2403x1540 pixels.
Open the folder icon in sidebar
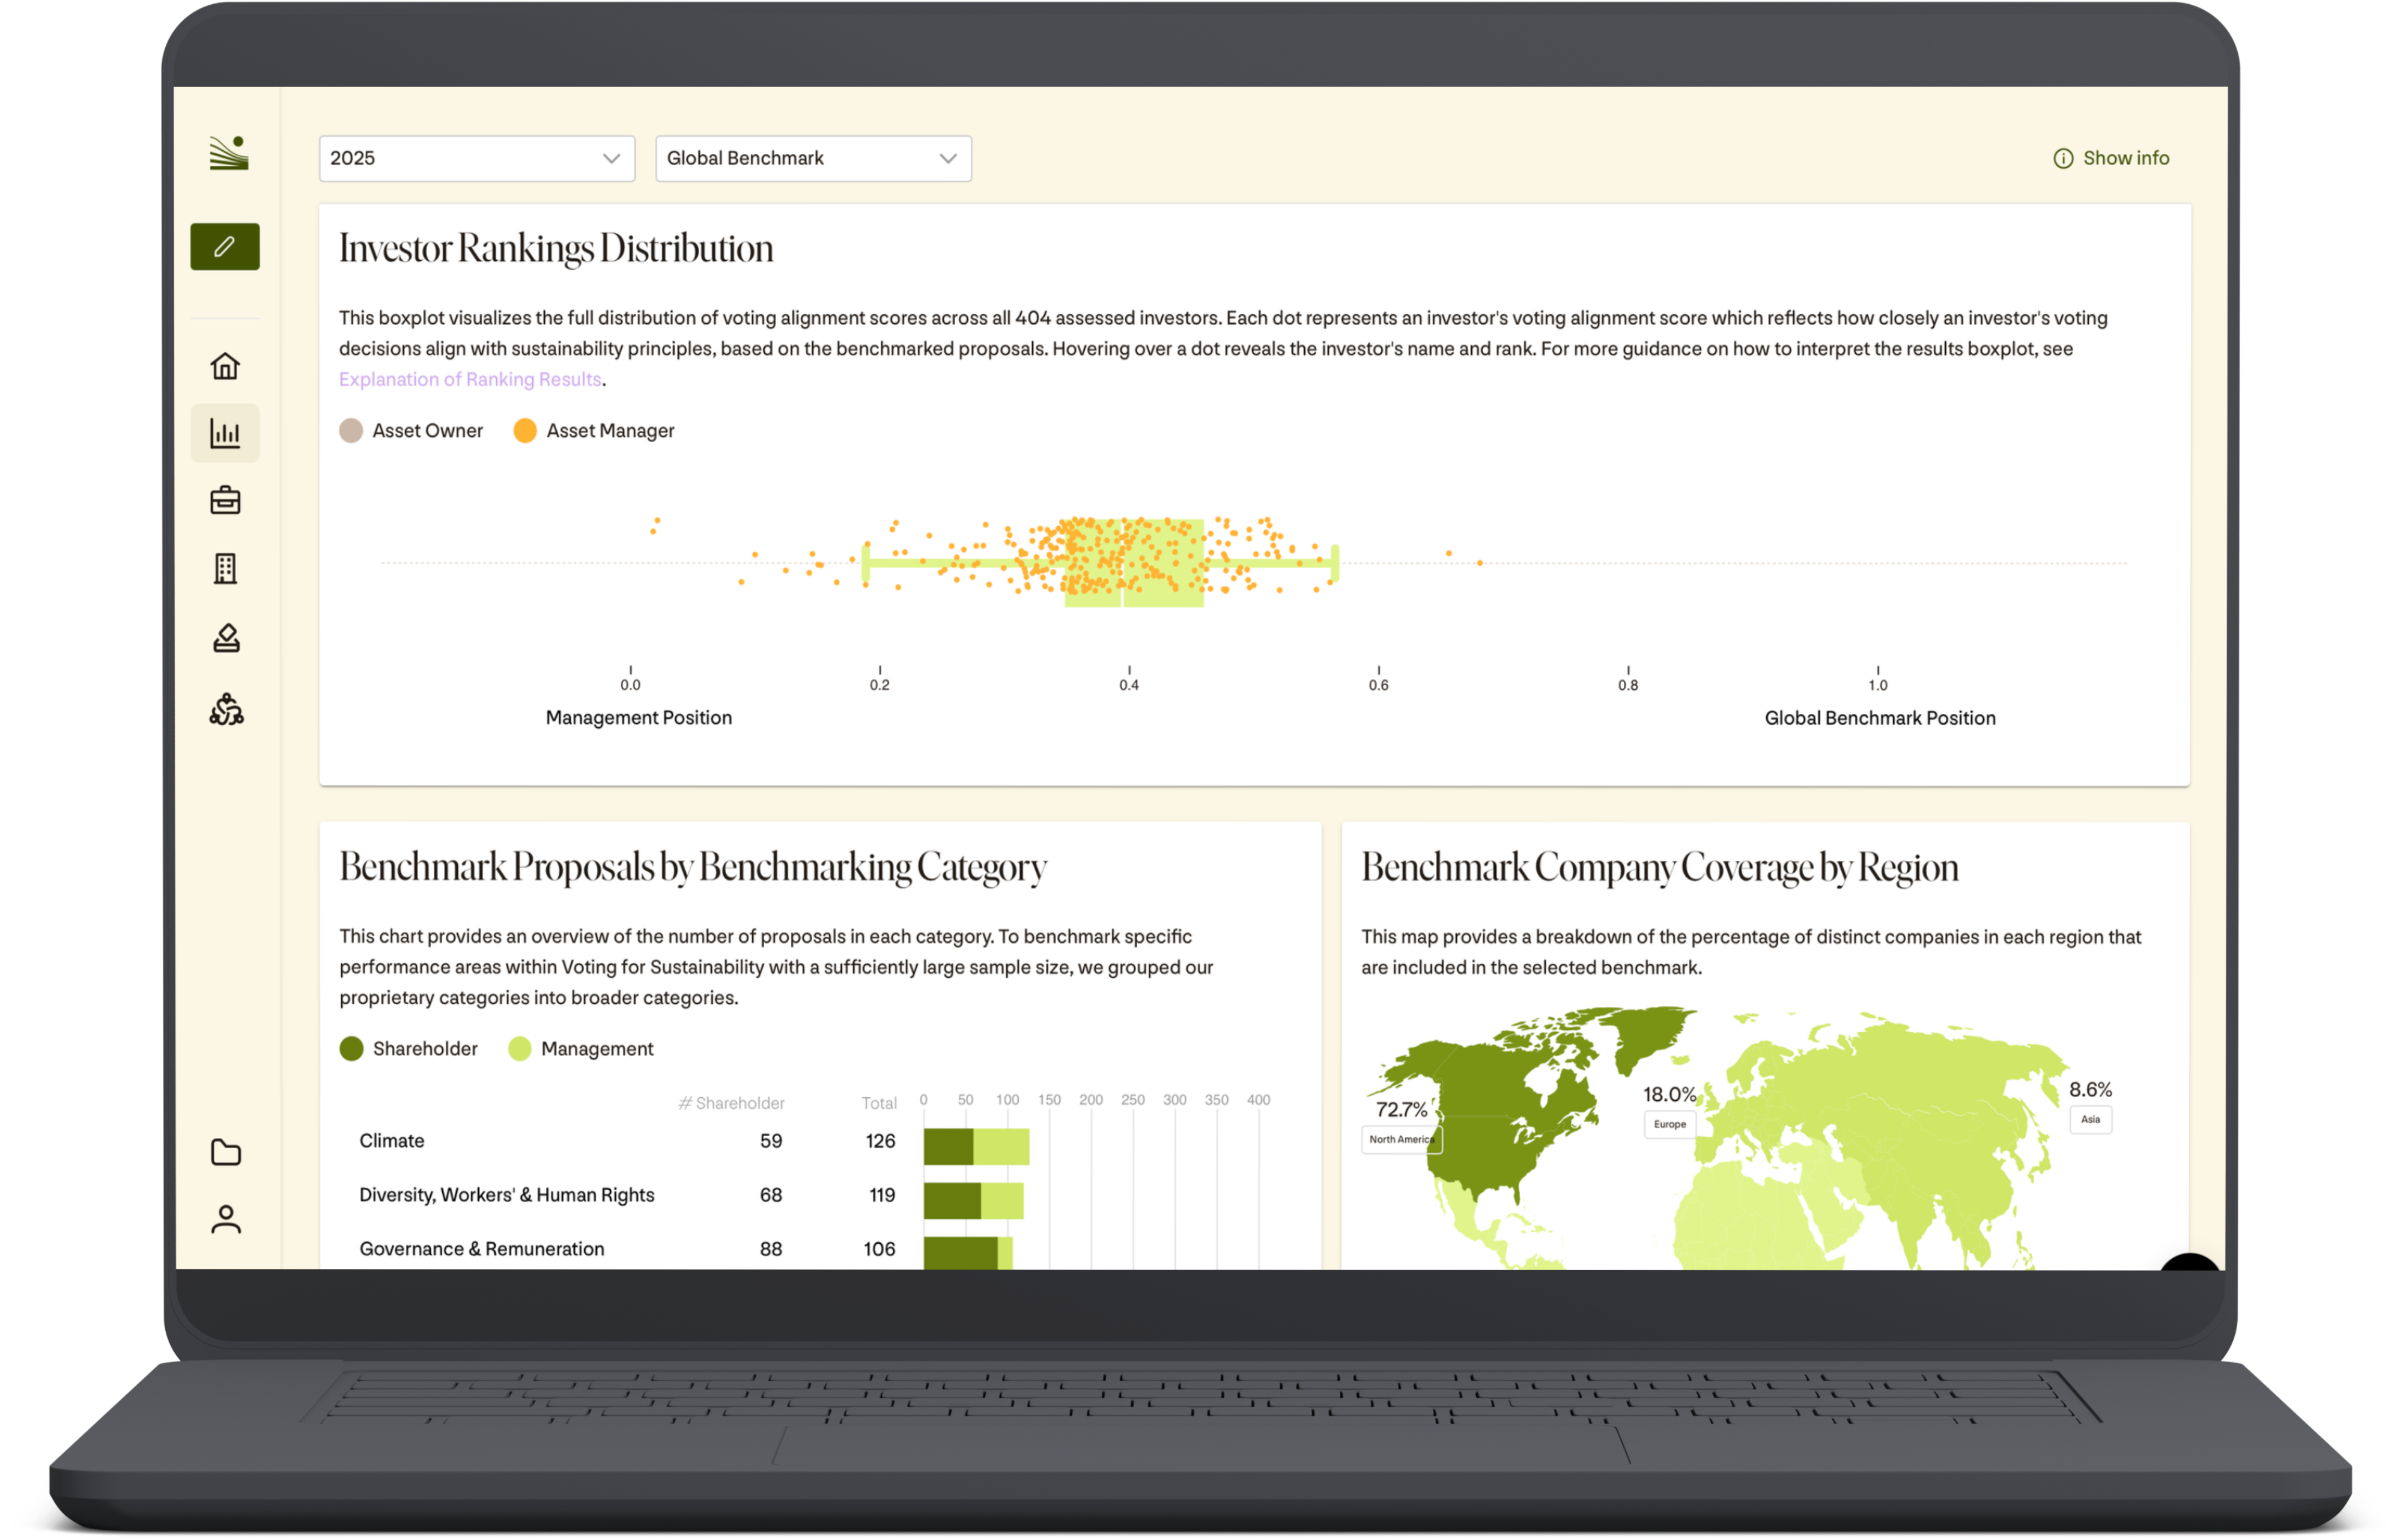[226, 1152]
